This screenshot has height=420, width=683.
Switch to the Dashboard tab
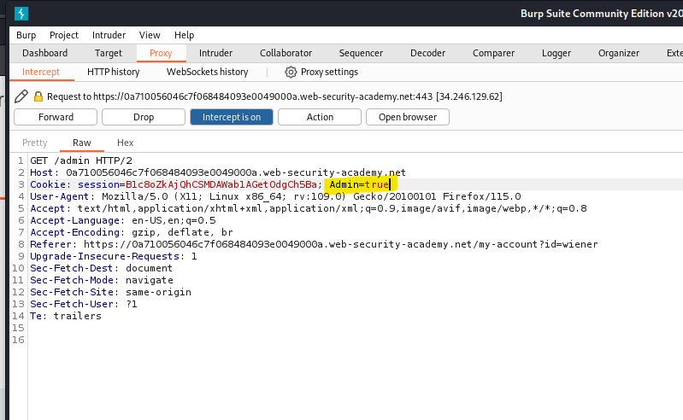(x=44, y=53)
